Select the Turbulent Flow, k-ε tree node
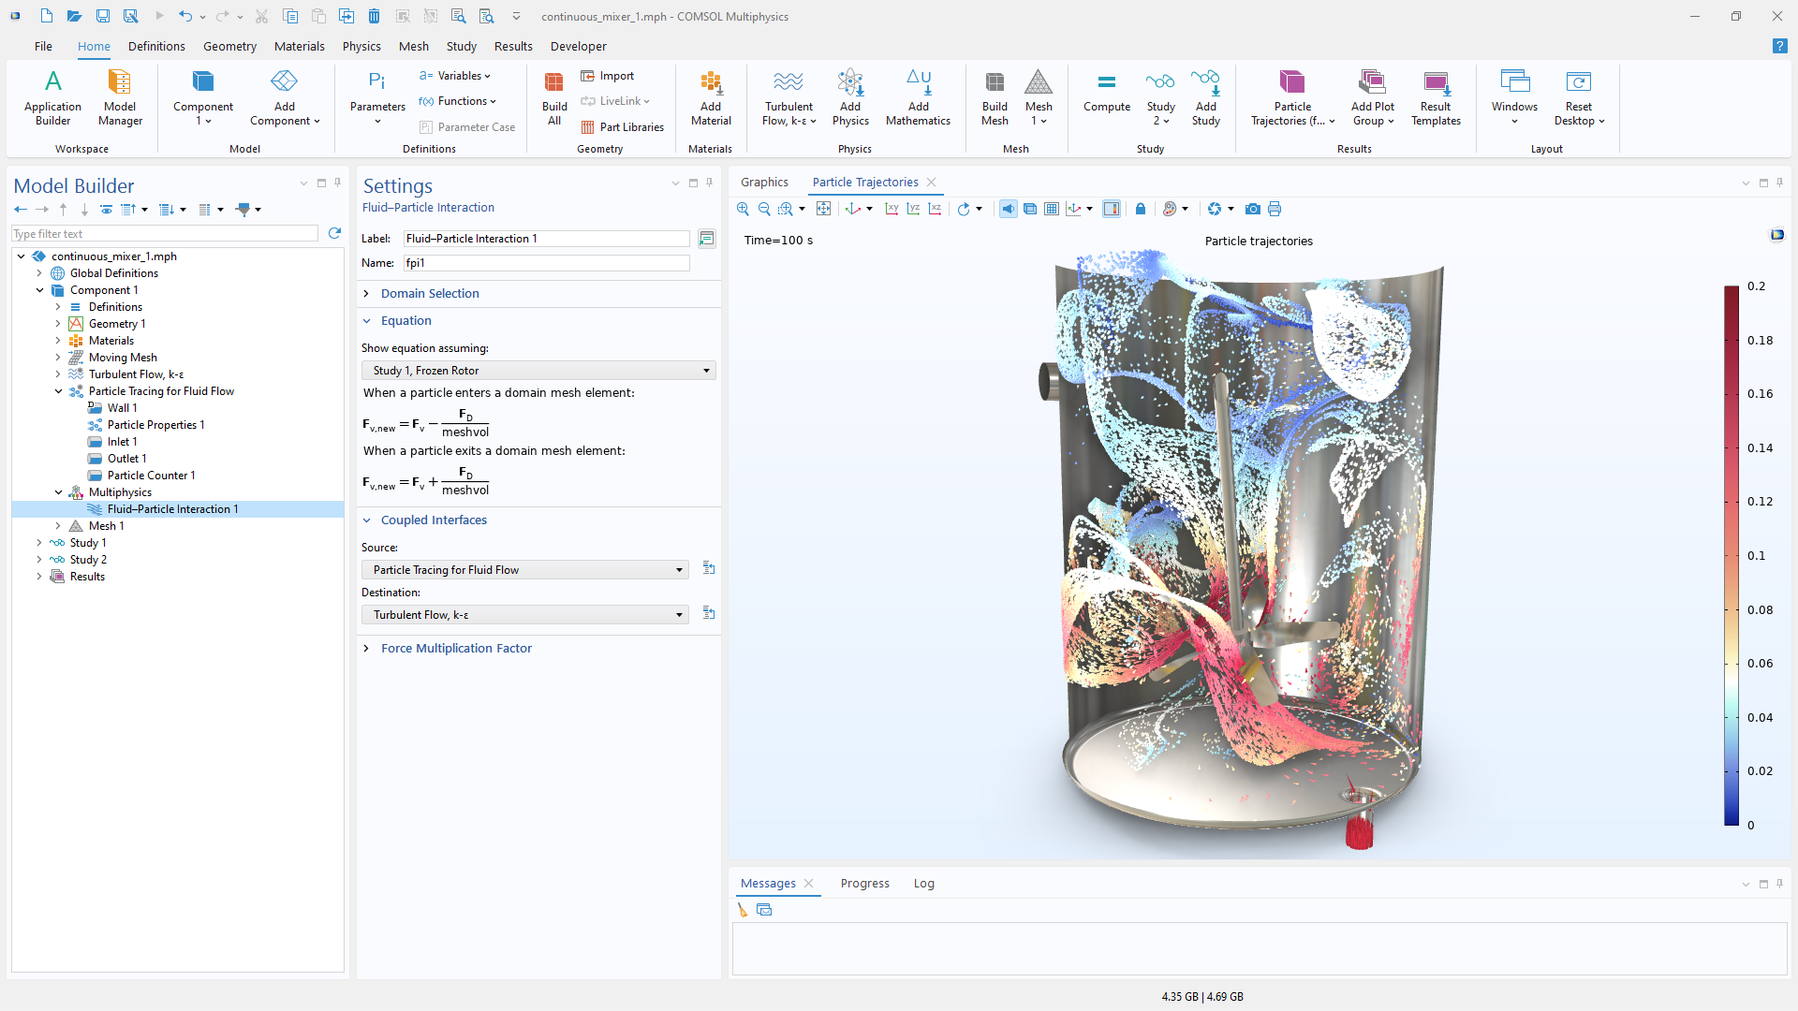 (x=136, y=374)
